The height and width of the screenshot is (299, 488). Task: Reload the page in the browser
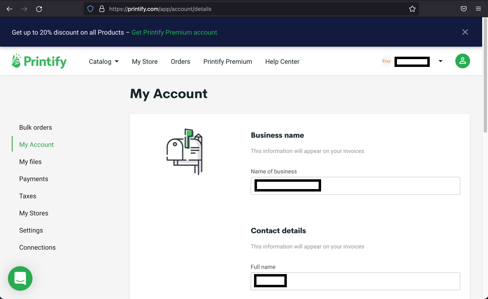point(39,9)
